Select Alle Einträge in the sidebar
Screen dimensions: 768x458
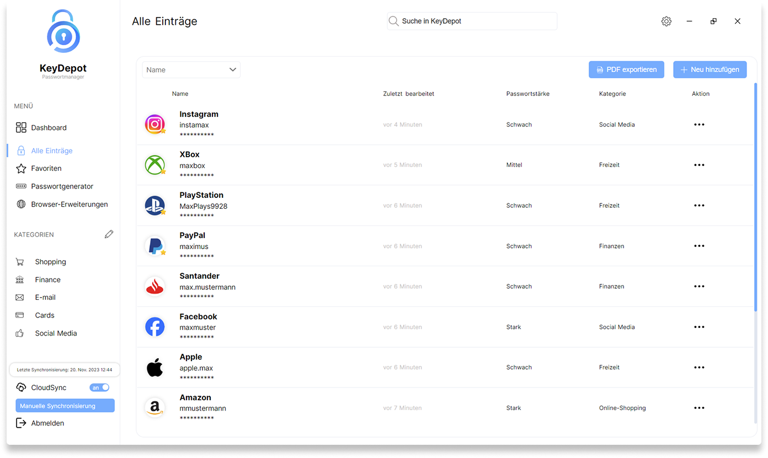coord(52,150)
